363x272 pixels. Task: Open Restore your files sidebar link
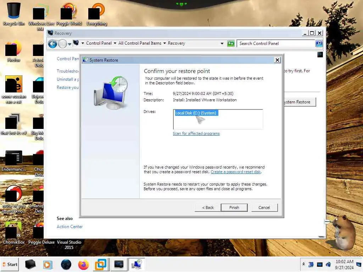point(68,87)
